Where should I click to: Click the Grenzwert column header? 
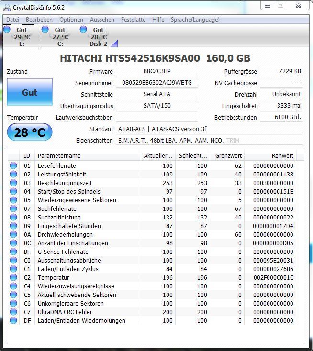[227, 155]
